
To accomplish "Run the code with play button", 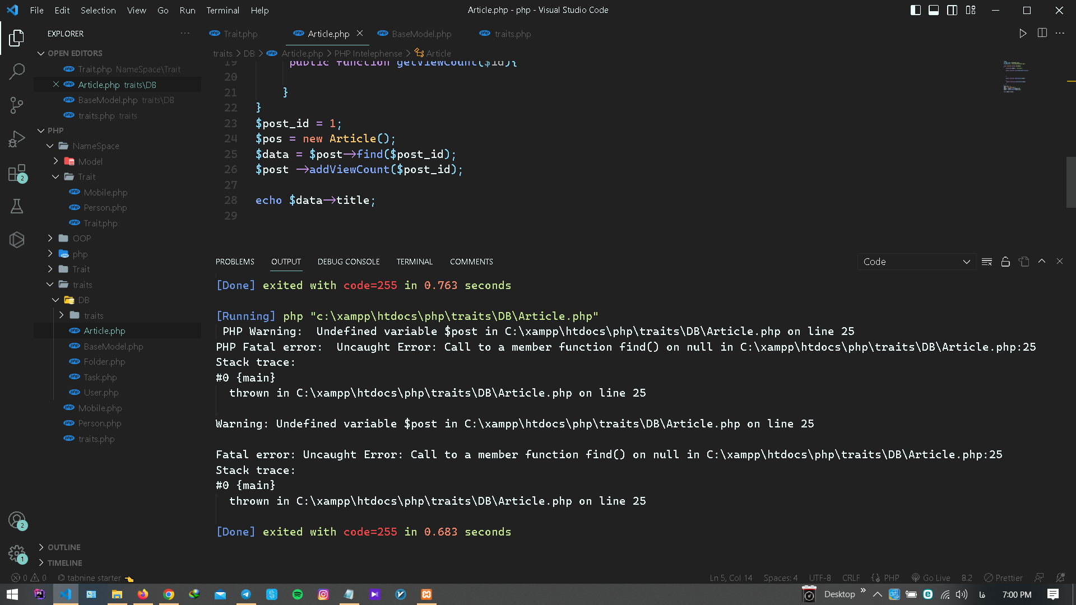I will (1023, 34).
